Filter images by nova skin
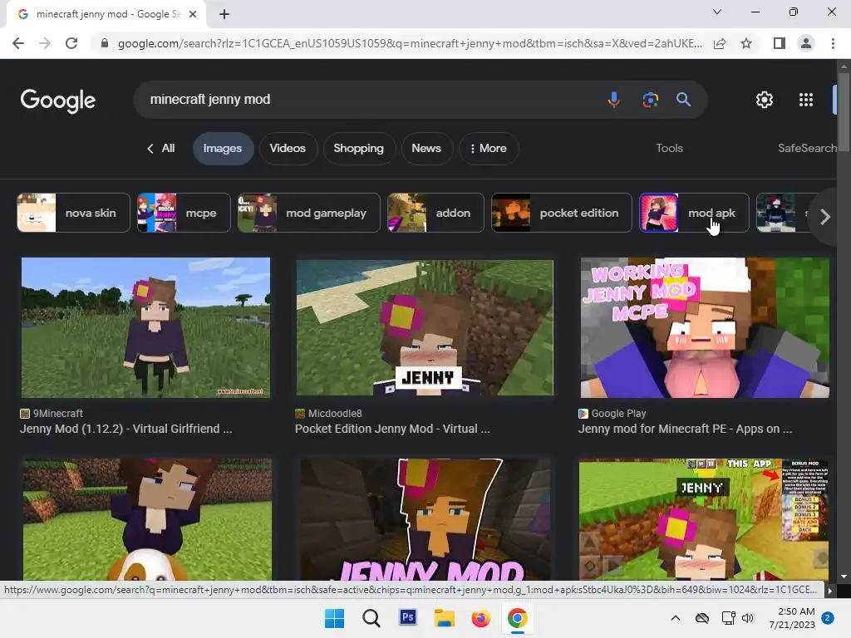The image size is (851, 638). coord(73,213)
